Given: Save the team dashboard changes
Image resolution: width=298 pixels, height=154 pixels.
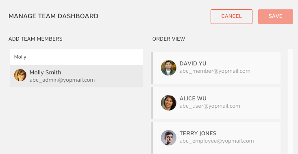Looking at the screenshot, I should (x=275, y=17).
